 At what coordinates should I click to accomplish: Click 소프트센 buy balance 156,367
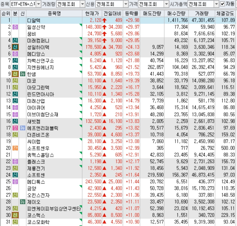coord(180,175)
